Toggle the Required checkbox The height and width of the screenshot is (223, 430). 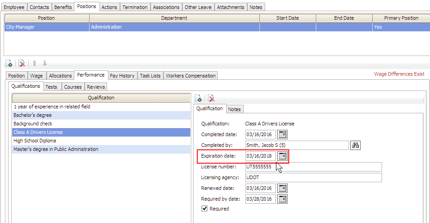pyautogui.click(x=205, y=209)
